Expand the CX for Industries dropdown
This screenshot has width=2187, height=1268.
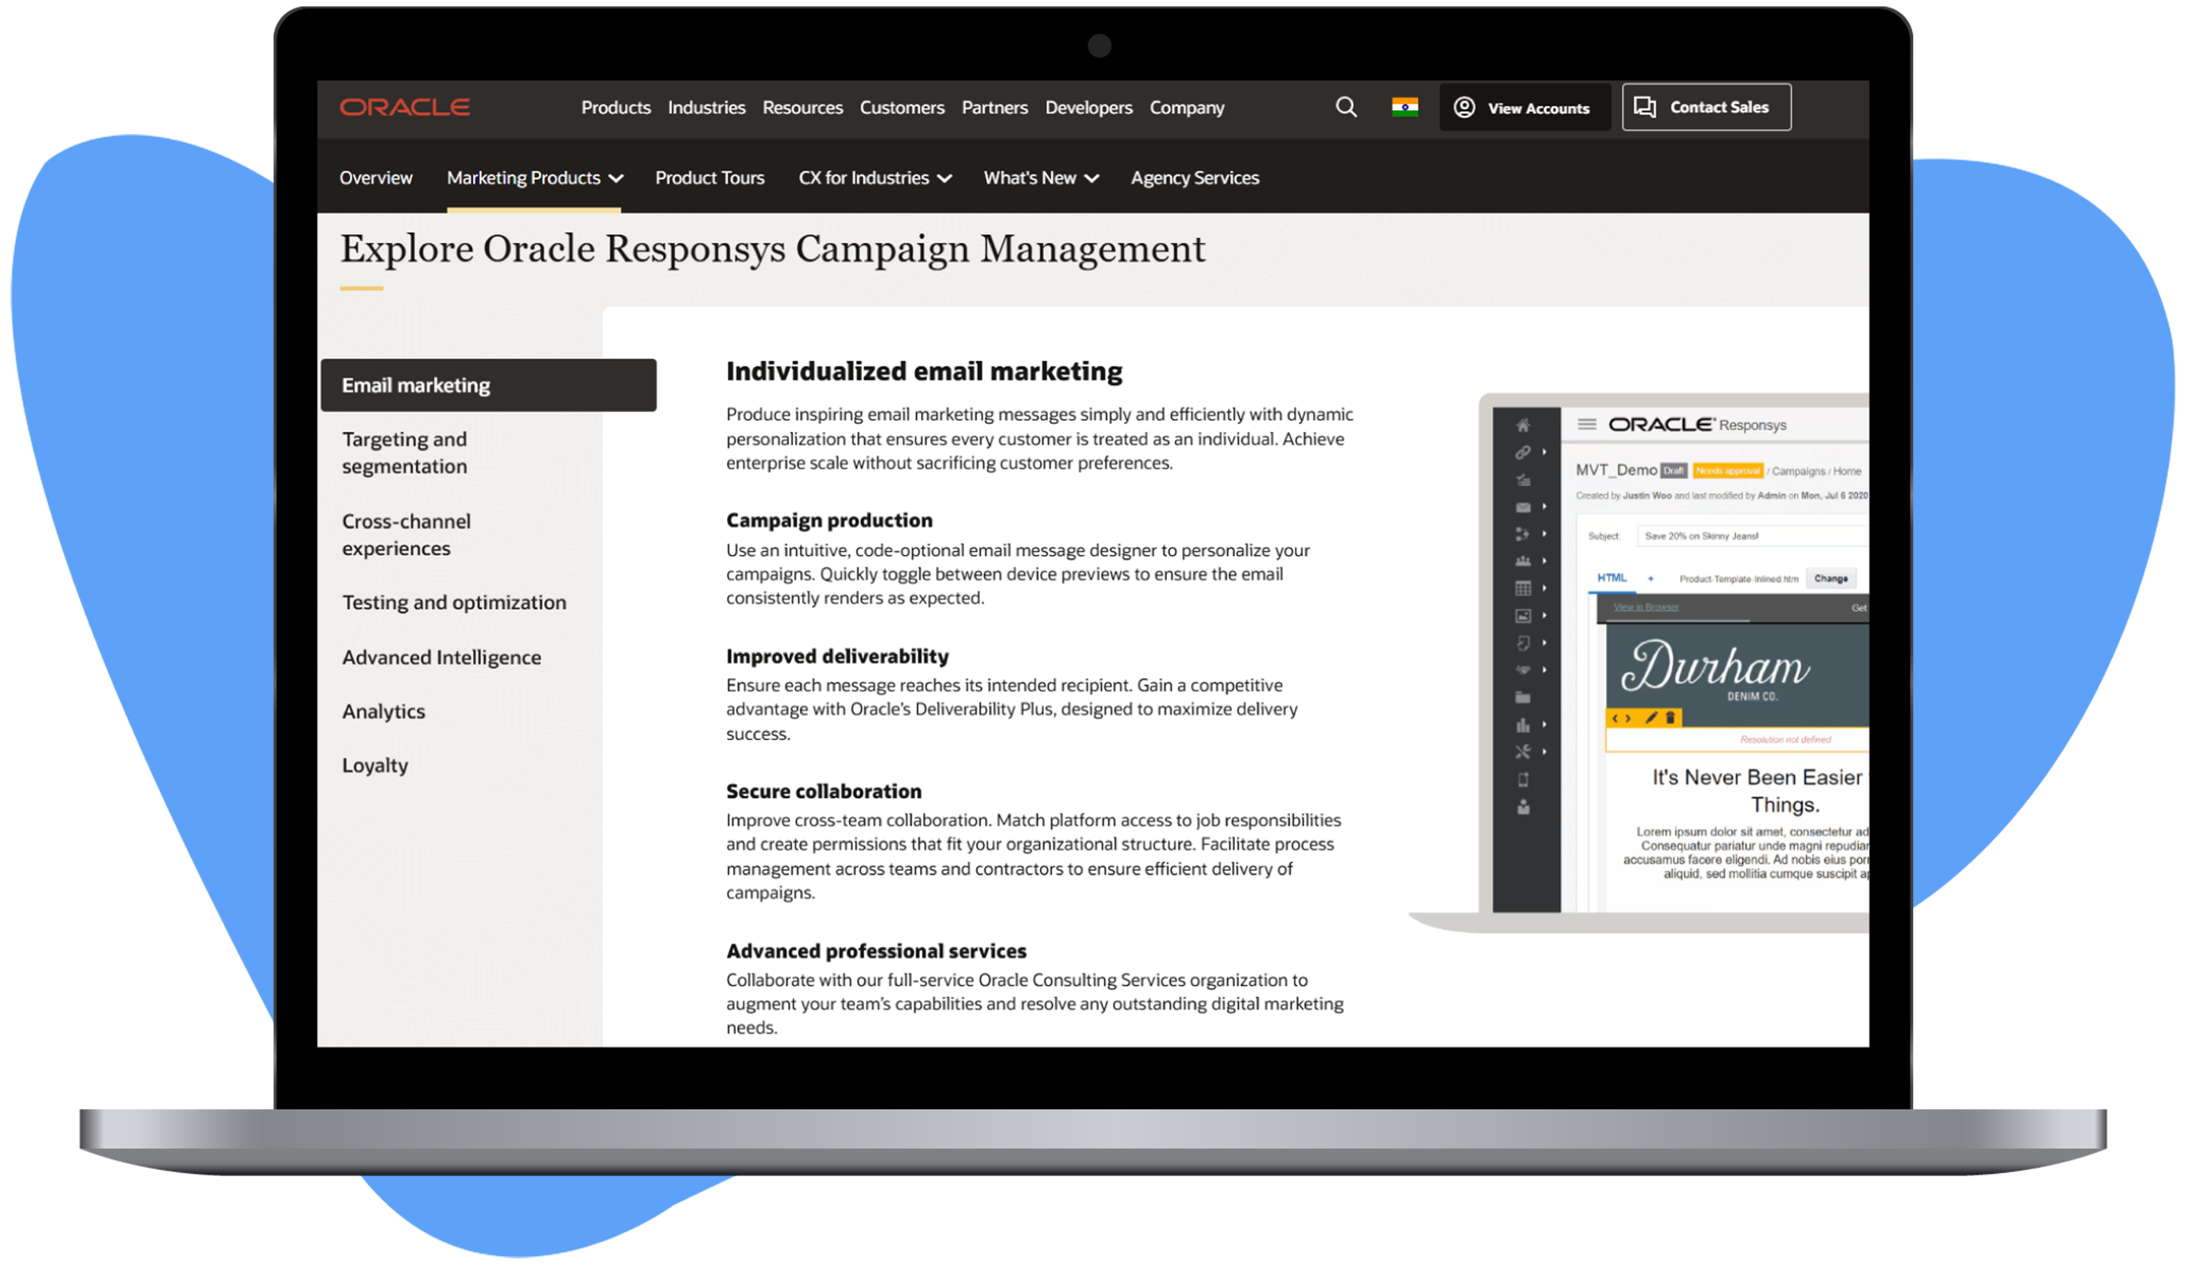[x=875, y=178]
